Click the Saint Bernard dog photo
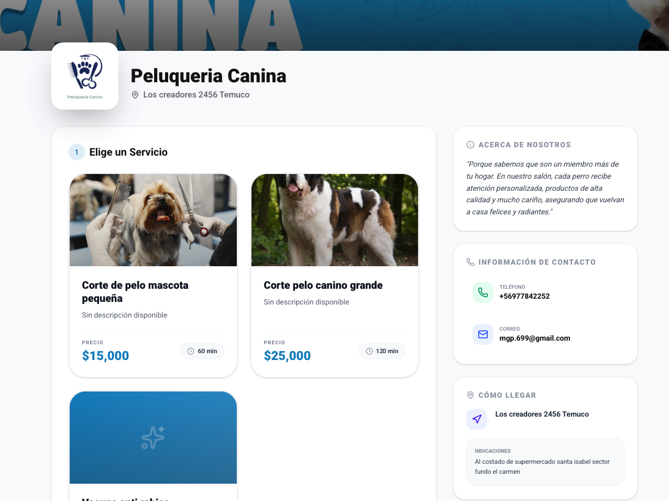The height and width of the screenshot is (501, 669). tap(335, 220)
